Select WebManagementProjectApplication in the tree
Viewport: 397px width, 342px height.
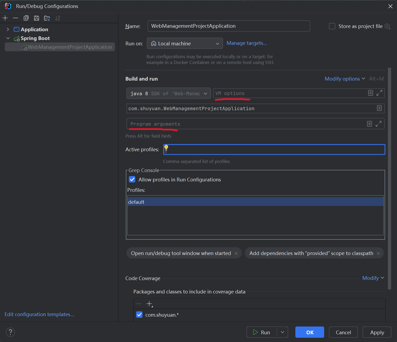pyautogui.click(x=60, y=47)
